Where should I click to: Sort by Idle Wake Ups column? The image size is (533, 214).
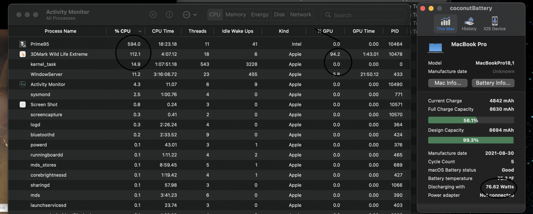(x=237, y=31)
